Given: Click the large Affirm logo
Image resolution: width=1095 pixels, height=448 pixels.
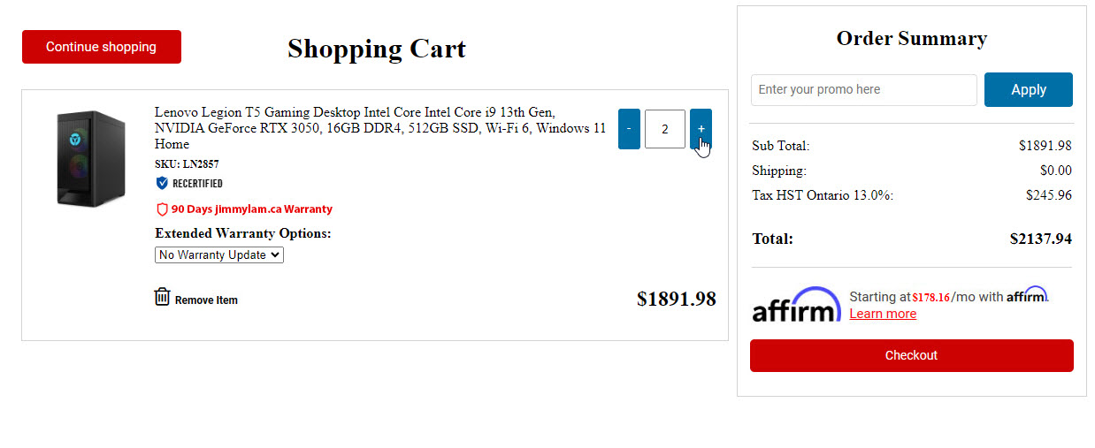Looking at the screenshot, I should pyautogui.click(x=796, y=304).
